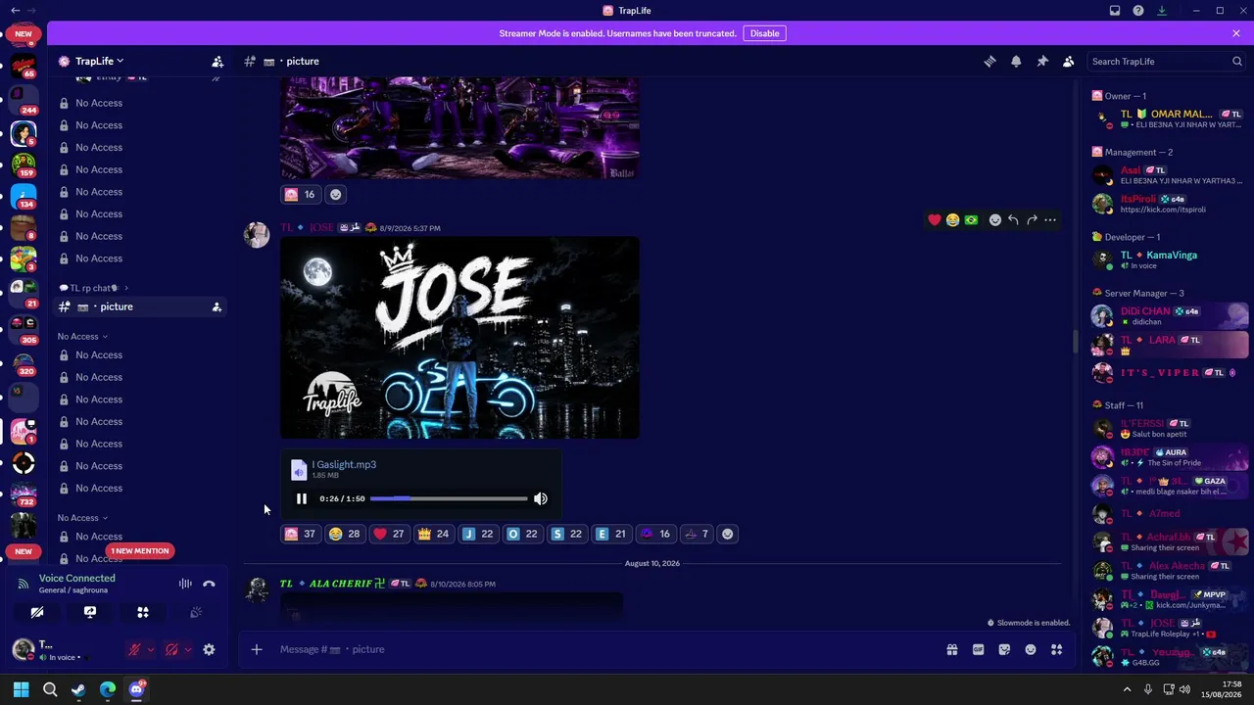
Task: Open OMAR MAL... member profile
Action: coord(1171,119)
